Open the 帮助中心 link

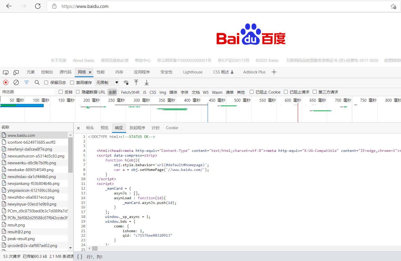143,60
